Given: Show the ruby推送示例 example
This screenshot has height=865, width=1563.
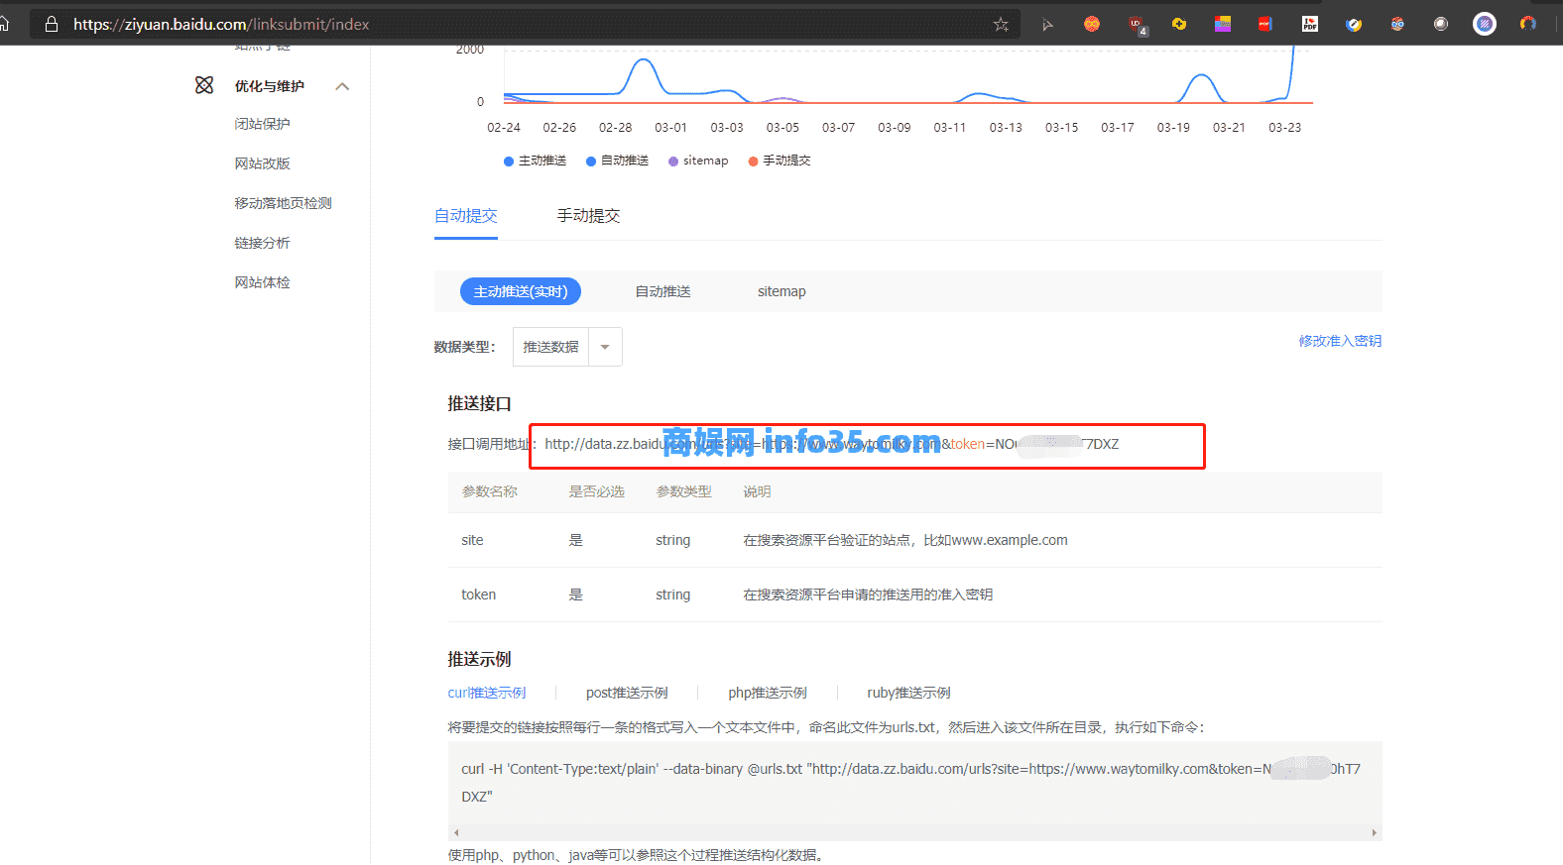Looking at the screenshot, I should click(x=908, y=693).
